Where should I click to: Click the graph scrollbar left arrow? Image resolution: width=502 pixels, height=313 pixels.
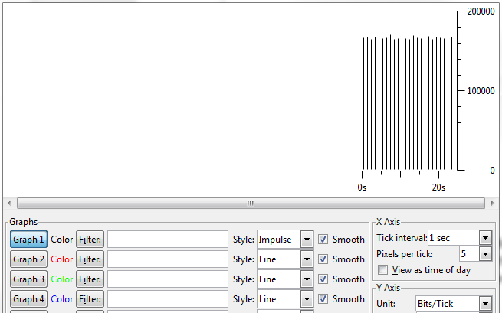pyautogui.click(x=9, y=203)
